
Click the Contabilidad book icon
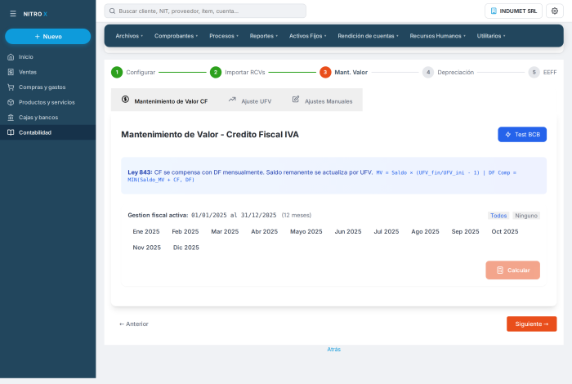tap(11, 132)
